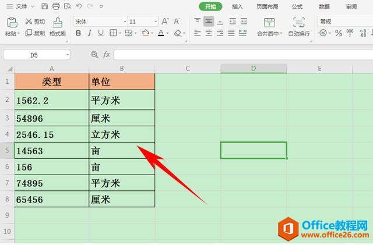Open Print Preview icon

(x=68, y=6)
